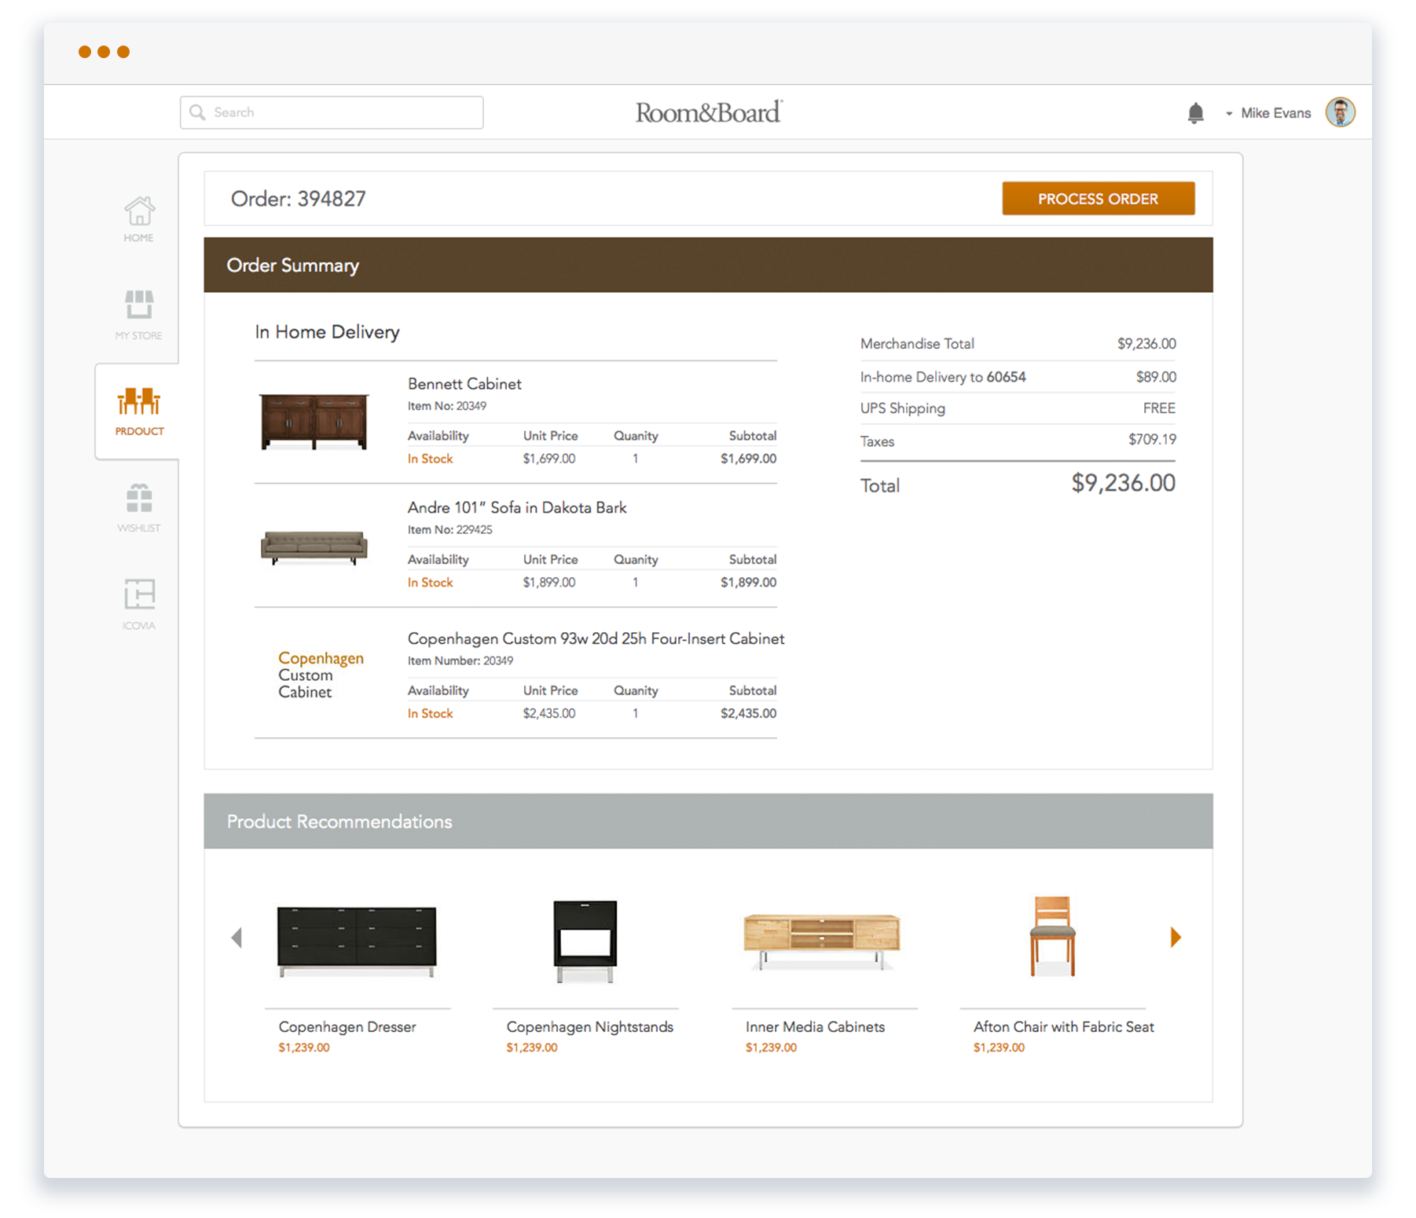Show previous recommendations with left arrow
Viewport: 1416px width, 1218px height.
[x=237, y=936]
